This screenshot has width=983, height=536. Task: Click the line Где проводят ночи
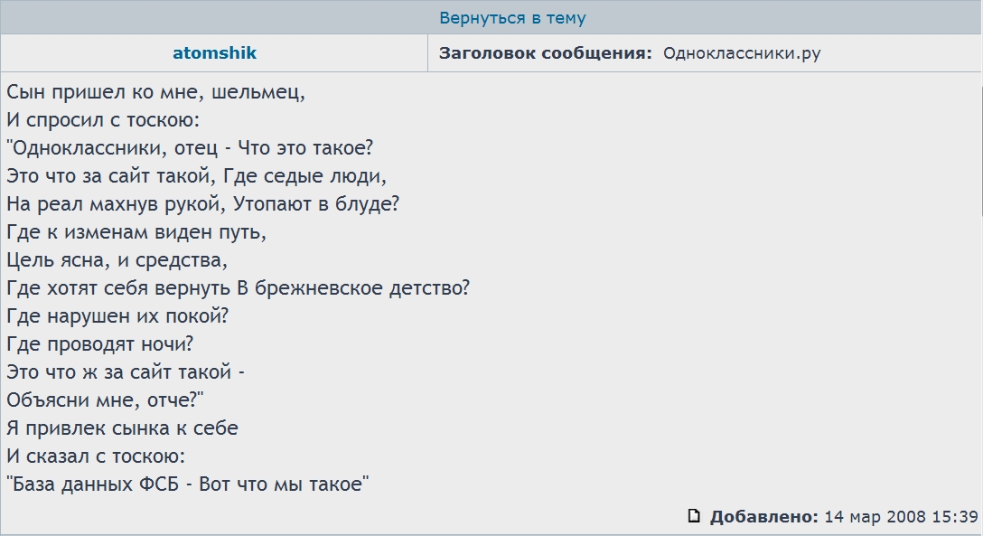point(100,344)
